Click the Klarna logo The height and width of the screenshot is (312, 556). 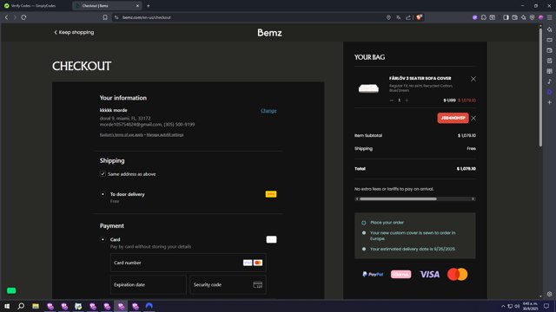pyautogui.click(x=400, y=274)
